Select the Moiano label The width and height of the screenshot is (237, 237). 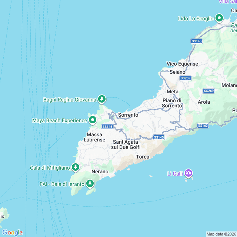tap(229, 85)
